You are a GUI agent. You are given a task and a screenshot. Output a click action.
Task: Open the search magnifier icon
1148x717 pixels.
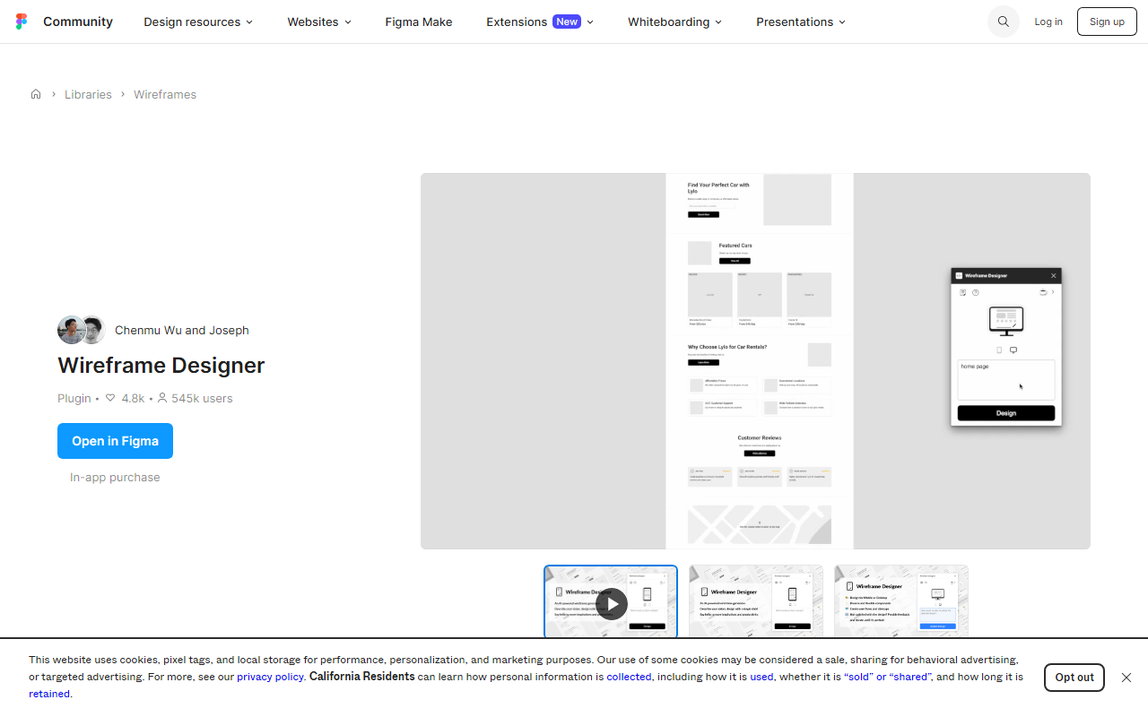(x=1004, y=22)
